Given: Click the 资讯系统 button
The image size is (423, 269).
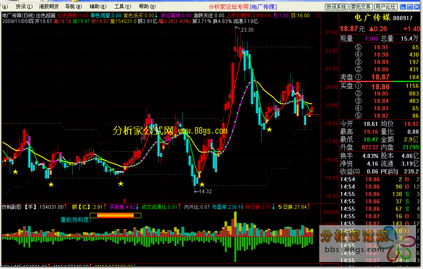Looking at the screenshot, I should pyautogui.click(x=336, y=7).
